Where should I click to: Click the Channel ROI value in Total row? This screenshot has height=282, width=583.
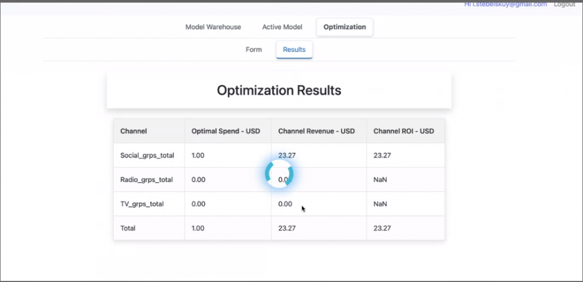[382, 228]
